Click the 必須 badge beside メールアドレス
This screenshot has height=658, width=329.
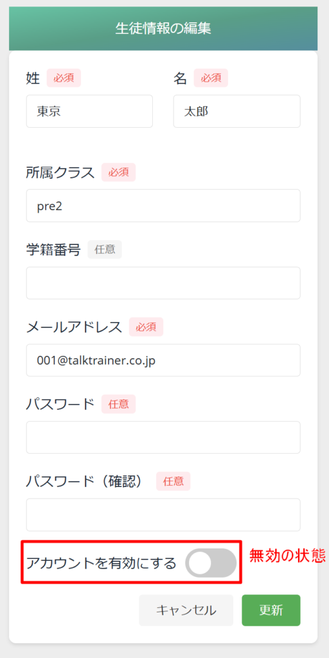146,327
